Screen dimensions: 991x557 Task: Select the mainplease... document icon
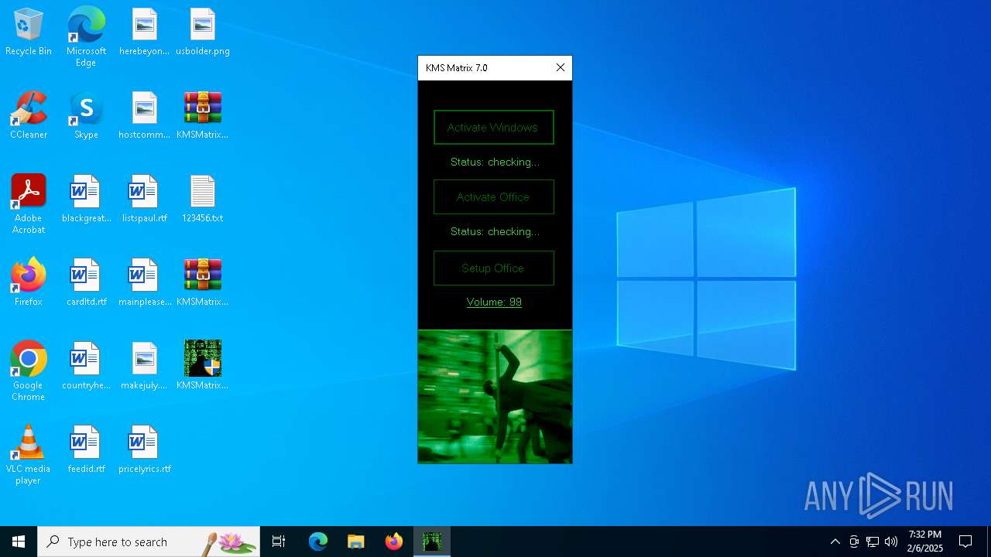click(145, 283)
